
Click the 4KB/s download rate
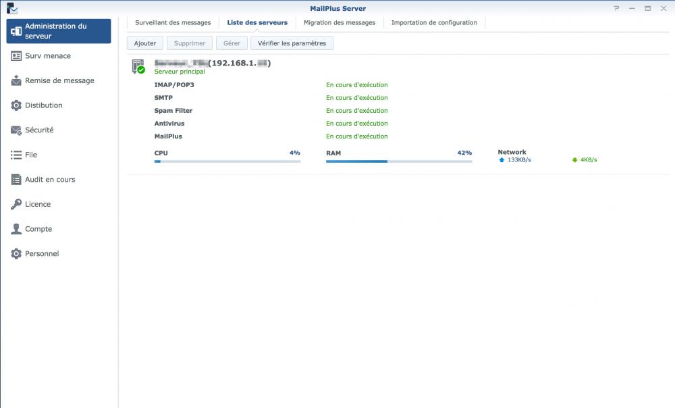tap(589, 160)
